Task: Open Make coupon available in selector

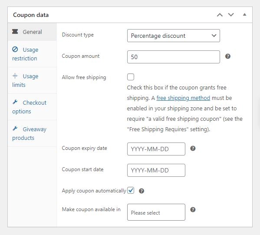Action: [x=156, y=212]
